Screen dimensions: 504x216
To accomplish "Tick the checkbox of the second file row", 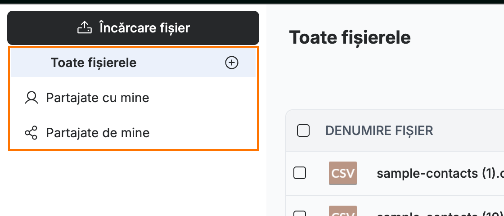I will 300,213.
